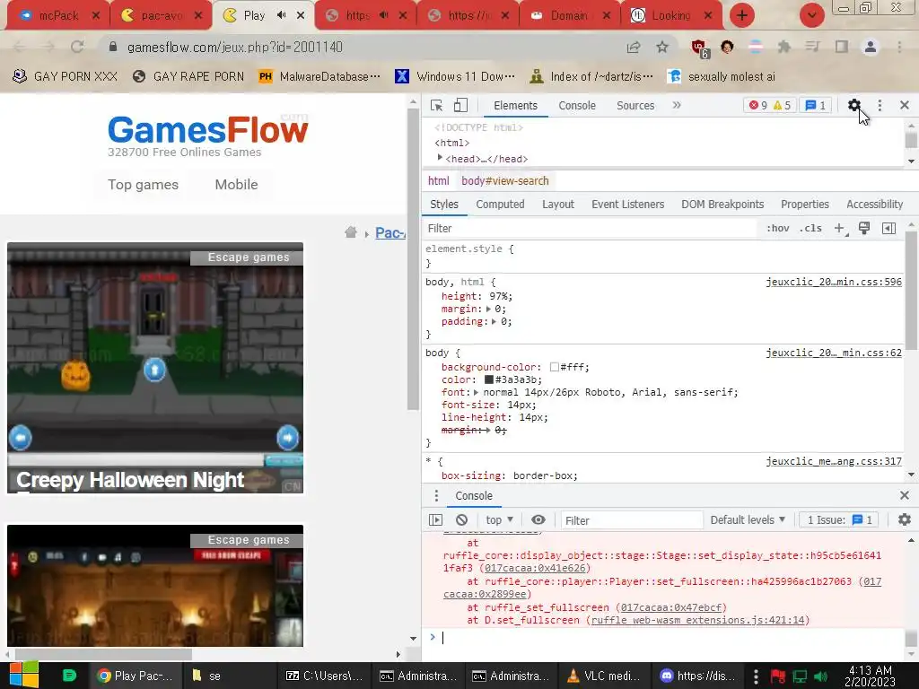The width and height of the screenshot is (919, 689).
Task: Toggle rendering emulations paintbrush icon
Action: tap(864, 229)
